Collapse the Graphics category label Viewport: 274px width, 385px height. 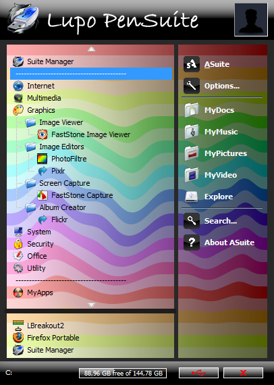point(41,110)
